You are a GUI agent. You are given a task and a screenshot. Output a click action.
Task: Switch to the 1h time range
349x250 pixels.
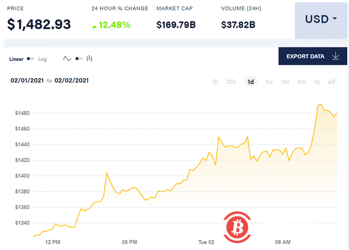coord(215,82)
